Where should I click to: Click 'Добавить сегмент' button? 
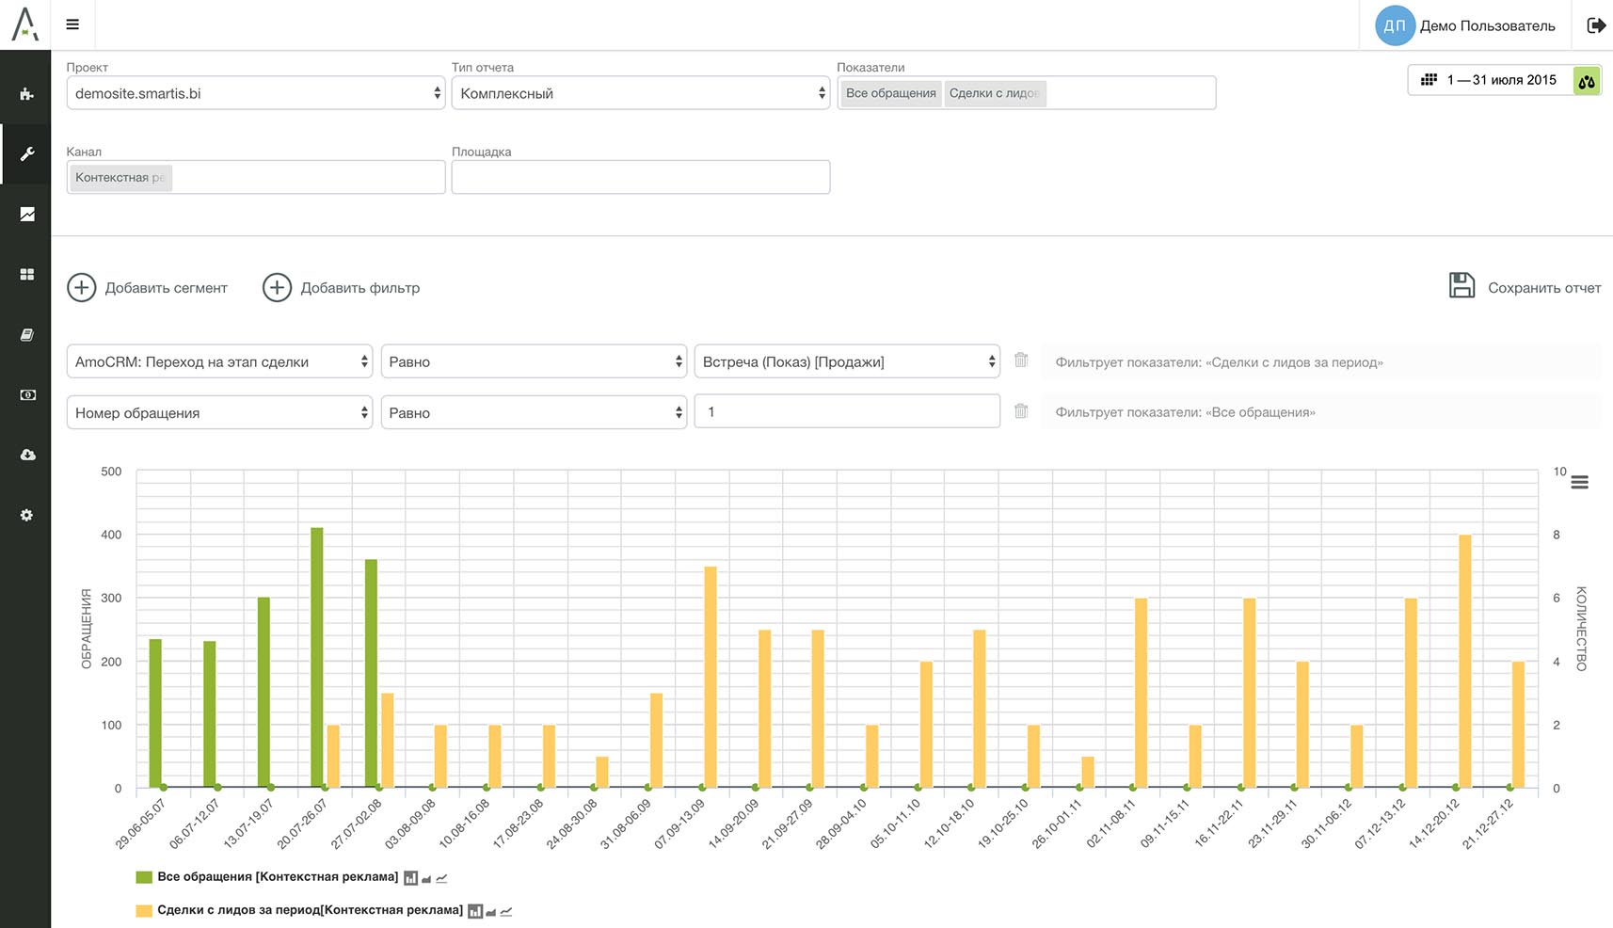[148, 288]
